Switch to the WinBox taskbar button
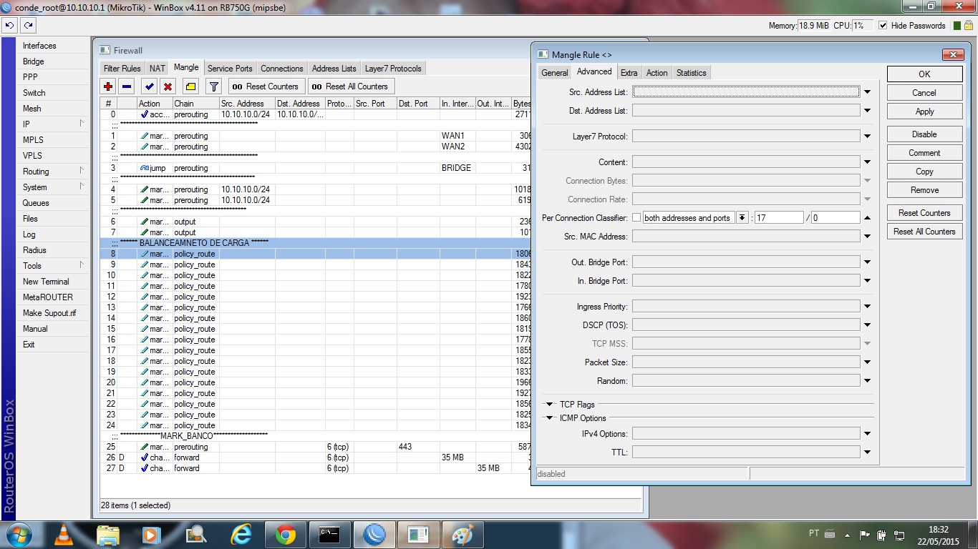The height and width of the screenshot is (549, 978). click(x=374, y=534)
